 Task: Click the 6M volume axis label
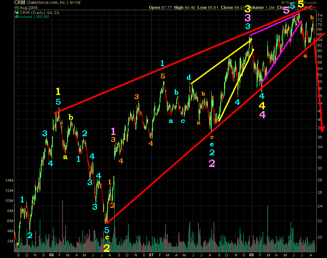(10, 221)
